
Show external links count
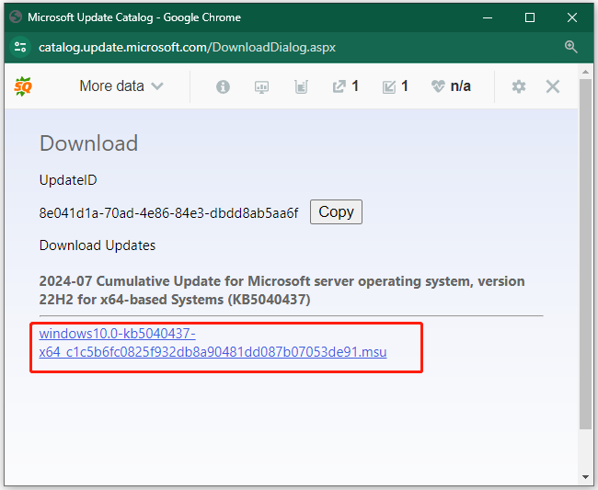pyautogui.click(x=345, y=86)
